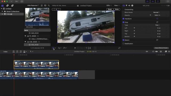This screenshot has width=171, height=96.
Task: Open the clip appearance filmstrip options
Action: click(161, 51)
